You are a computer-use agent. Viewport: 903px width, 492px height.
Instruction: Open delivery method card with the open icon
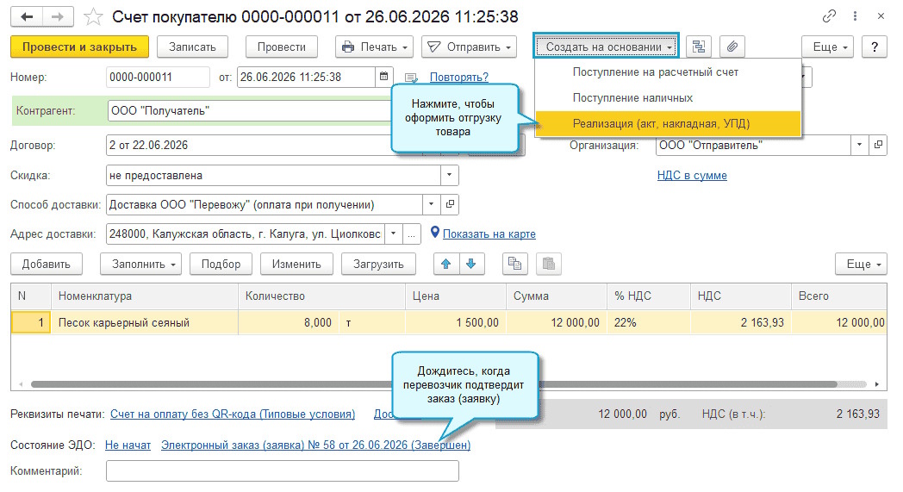coord(450,204)
